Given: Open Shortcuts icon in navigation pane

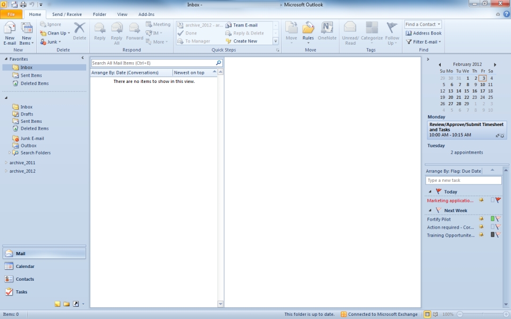Looking at the screenshot, I should click(x=76, y=304).
